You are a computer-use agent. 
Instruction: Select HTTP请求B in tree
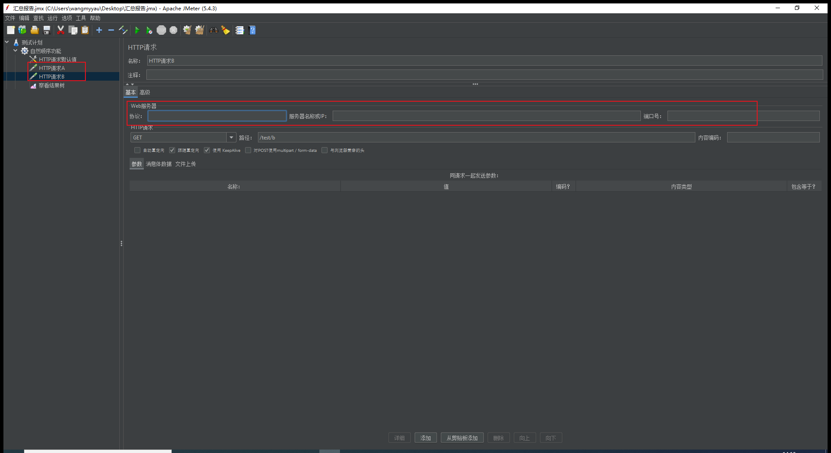pyautogui.click(x=52, y=77)
